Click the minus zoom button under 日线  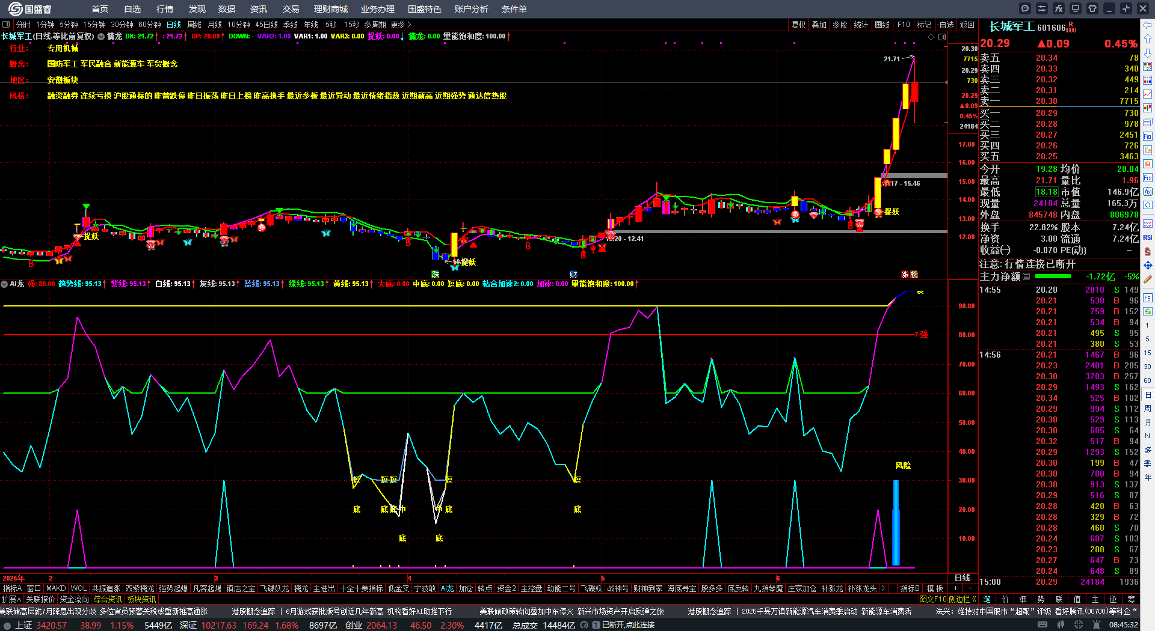pyautogui.click(x=970, y=588)
